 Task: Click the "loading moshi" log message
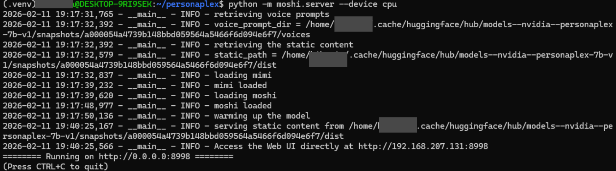(245, 96)
